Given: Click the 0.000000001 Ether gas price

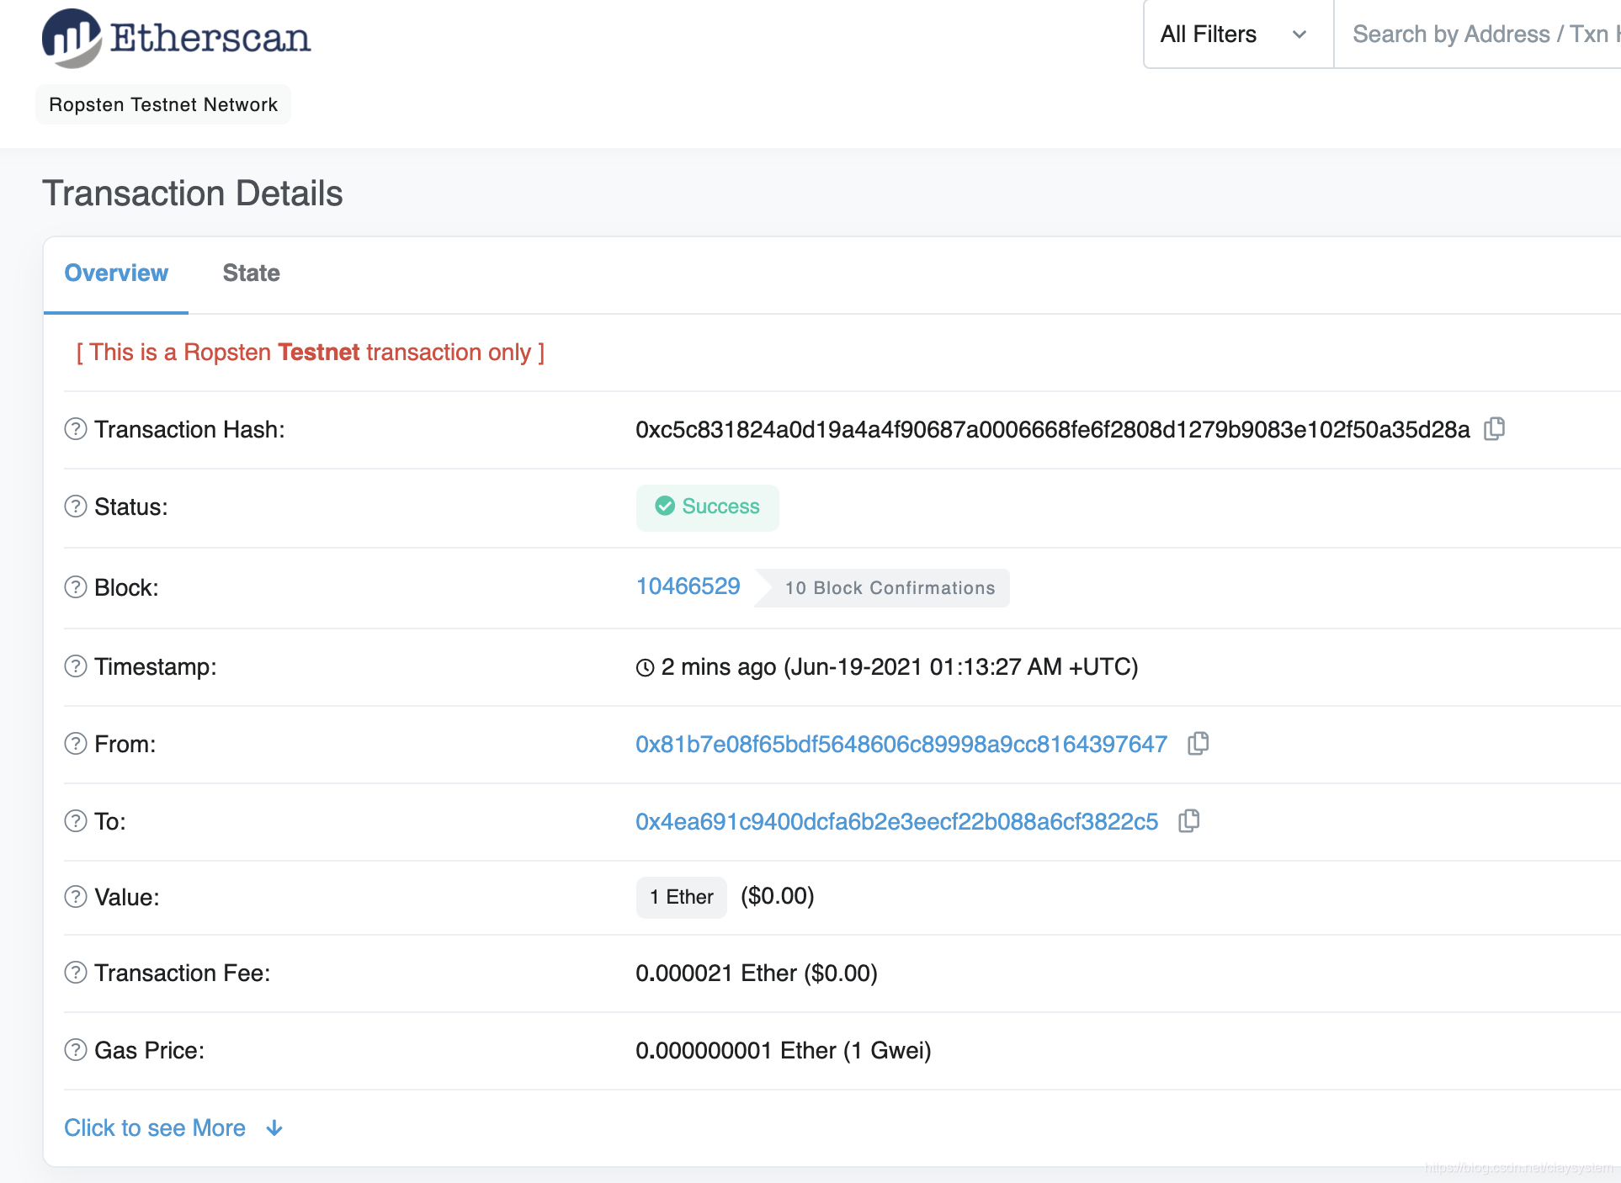Looking at the screenshot, I should pyautogui.click(x=784, y=1050).
